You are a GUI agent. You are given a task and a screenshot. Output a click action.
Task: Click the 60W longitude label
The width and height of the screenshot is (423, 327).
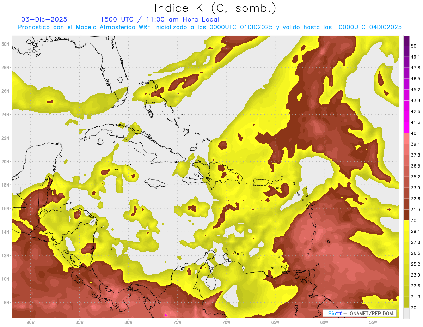point(324,323)
